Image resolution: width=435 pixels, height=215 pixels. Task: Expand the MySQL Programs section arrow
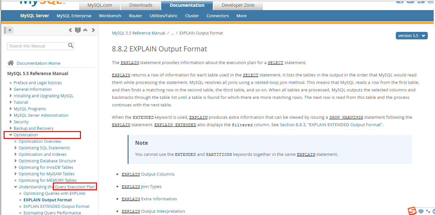click(x=11, y=109)
